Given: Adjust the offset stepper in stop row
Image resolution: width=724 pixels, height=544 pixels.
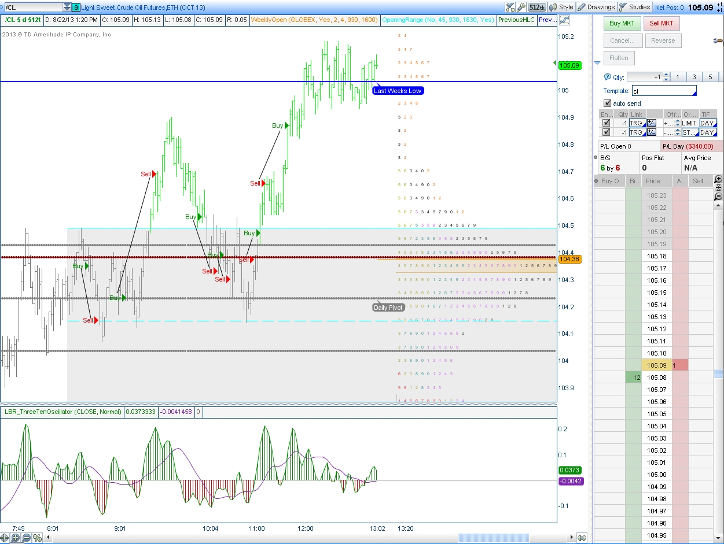Looking at the screenshot, I should point(678,132).
